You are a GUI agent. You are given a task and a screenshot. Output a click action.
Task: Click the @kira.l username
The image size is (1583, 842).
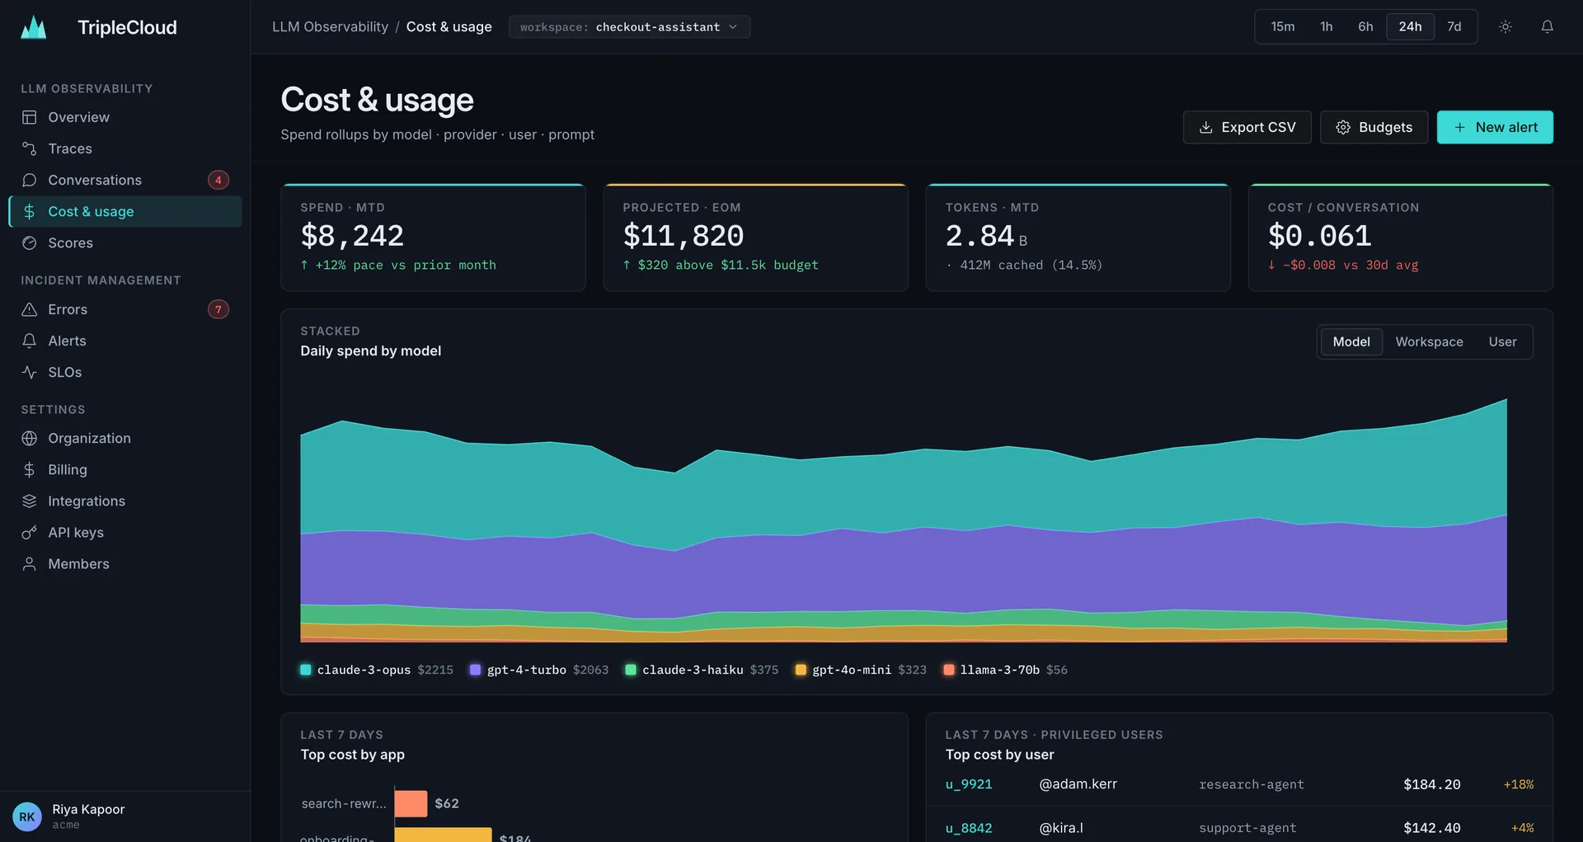1061,828
